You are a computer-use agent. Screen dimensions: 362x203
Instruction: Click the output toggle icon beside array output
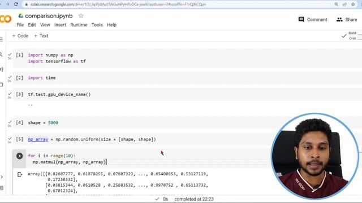pos(20,174)
